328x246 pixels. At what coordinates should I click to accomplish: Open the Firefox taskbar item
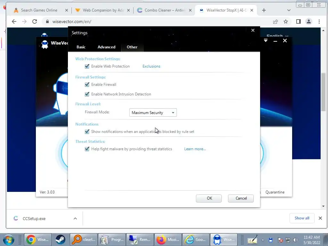(x=168, y=240)
